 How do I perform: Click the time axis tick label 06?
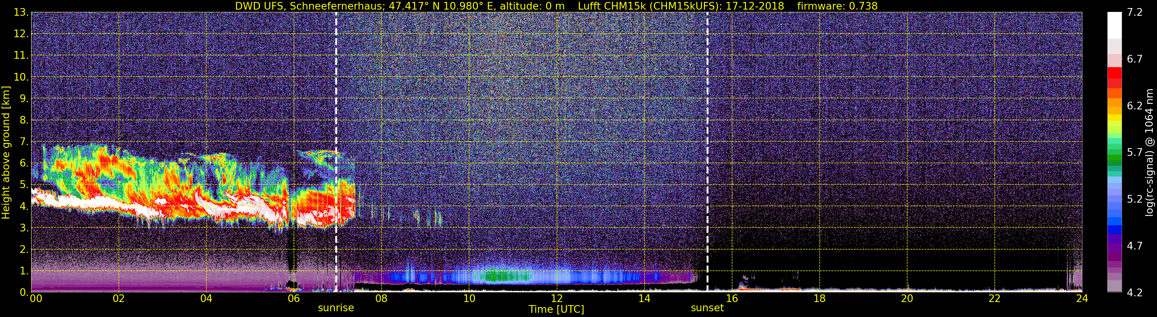click(x=294, y=299)
